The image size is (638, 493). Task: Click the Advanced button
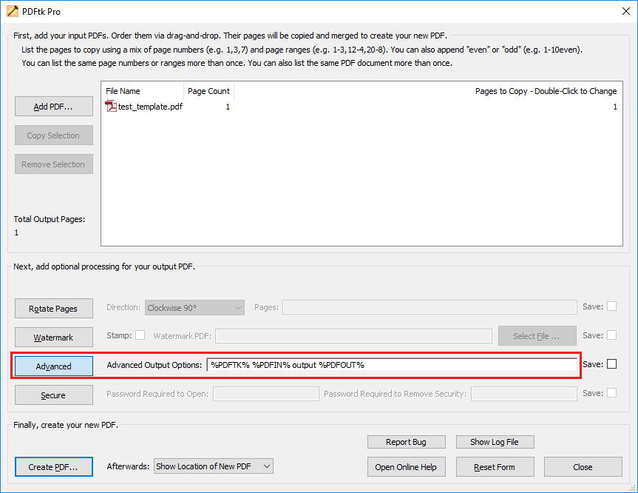coord(54,366)
